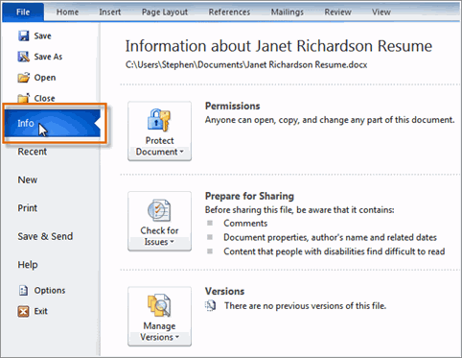
Task: Click the red Exit icon
Action: point(23,311)
